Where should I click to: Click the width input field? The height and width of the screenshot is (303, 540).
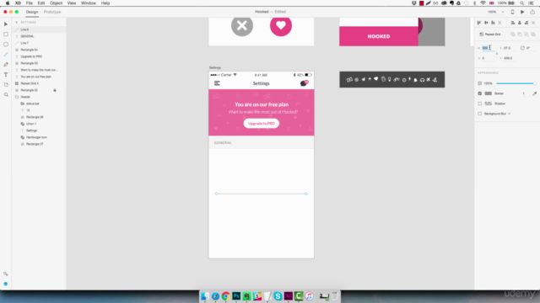pos(489,48)
